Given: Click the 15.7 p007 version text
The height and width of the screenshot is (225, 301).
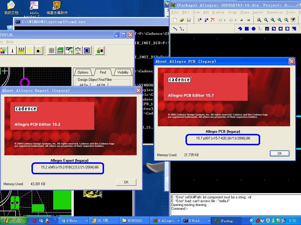Looking at the screenshot, I should pos(223,138).
